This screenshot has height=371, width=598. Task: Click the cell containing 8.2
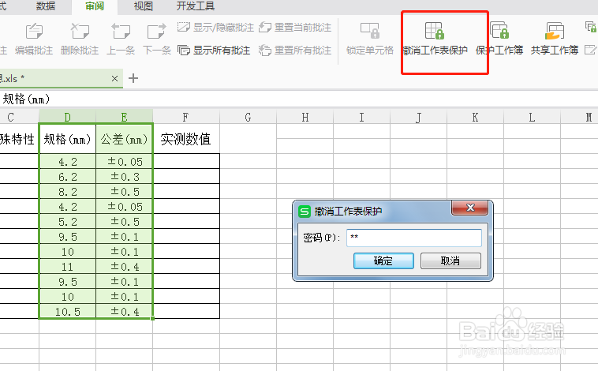point(67,192)
